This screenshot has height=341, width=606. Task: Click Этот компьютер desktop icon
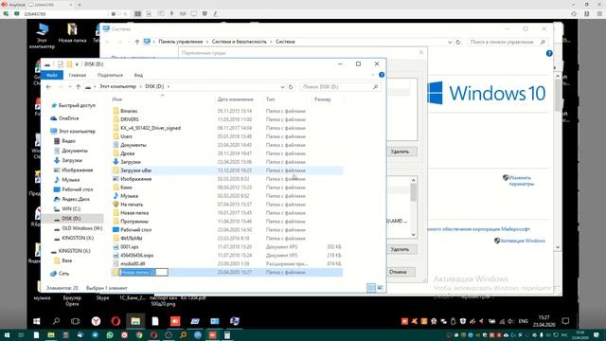(x=42, y=36)
